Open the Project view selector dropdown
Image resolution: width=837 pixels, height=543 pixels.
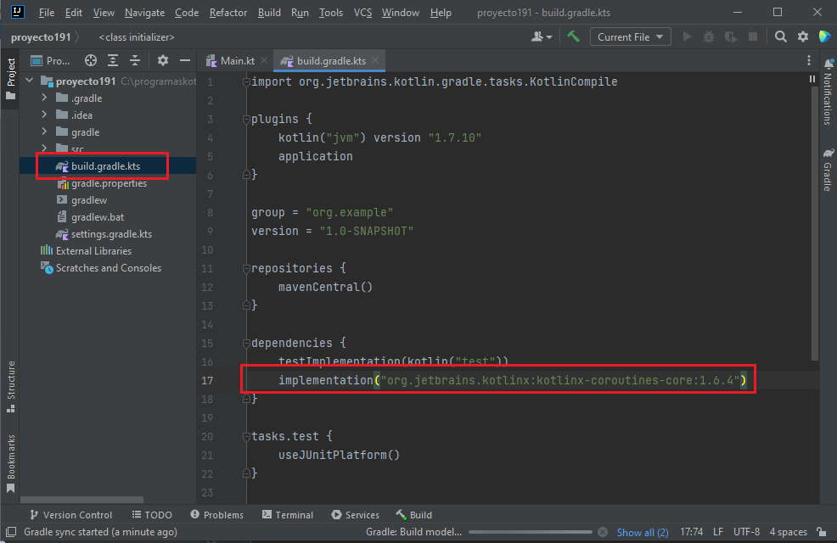pos(50,61)
